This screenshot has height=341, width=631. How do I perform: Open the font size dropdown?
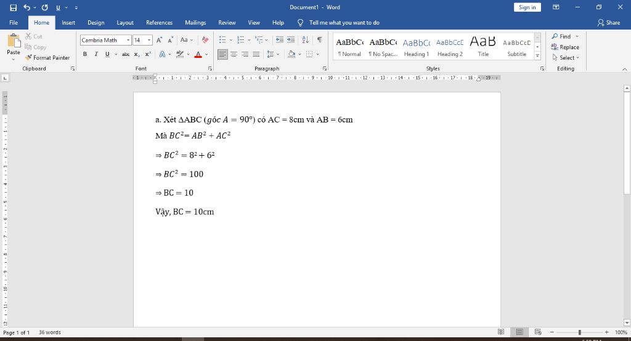[149, 40]
